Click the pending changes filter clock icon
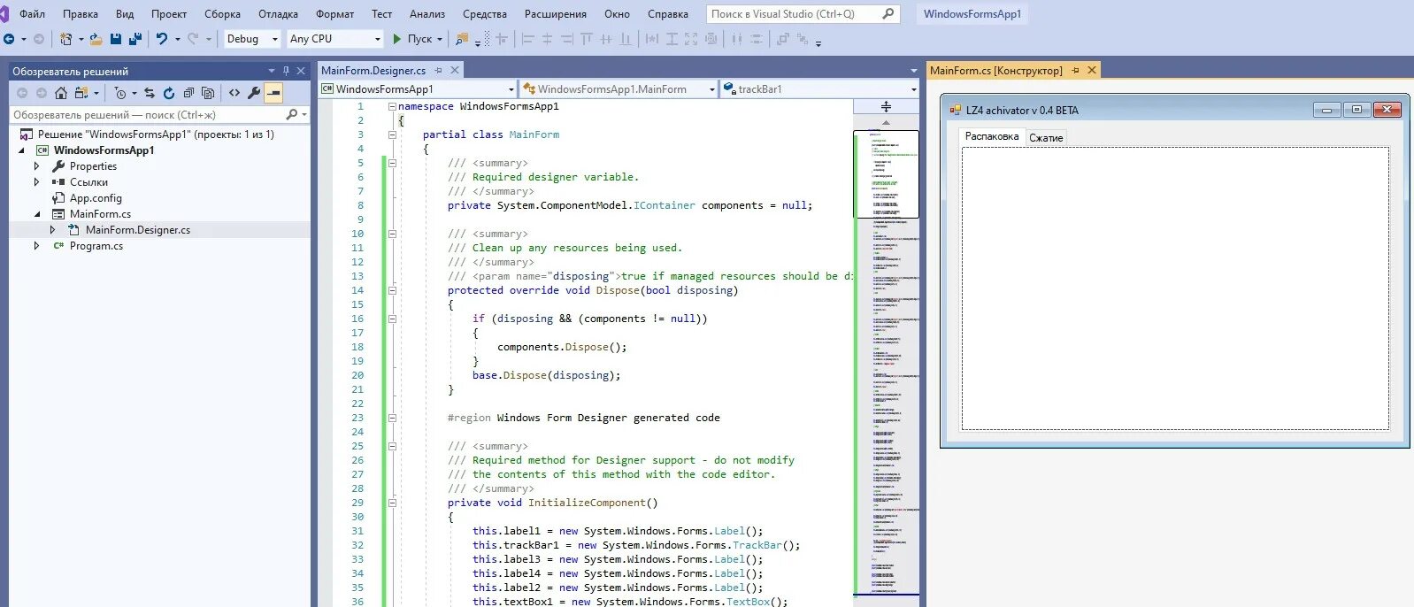Viewport: 1414px width, 607px height. (x=121, y=93)
